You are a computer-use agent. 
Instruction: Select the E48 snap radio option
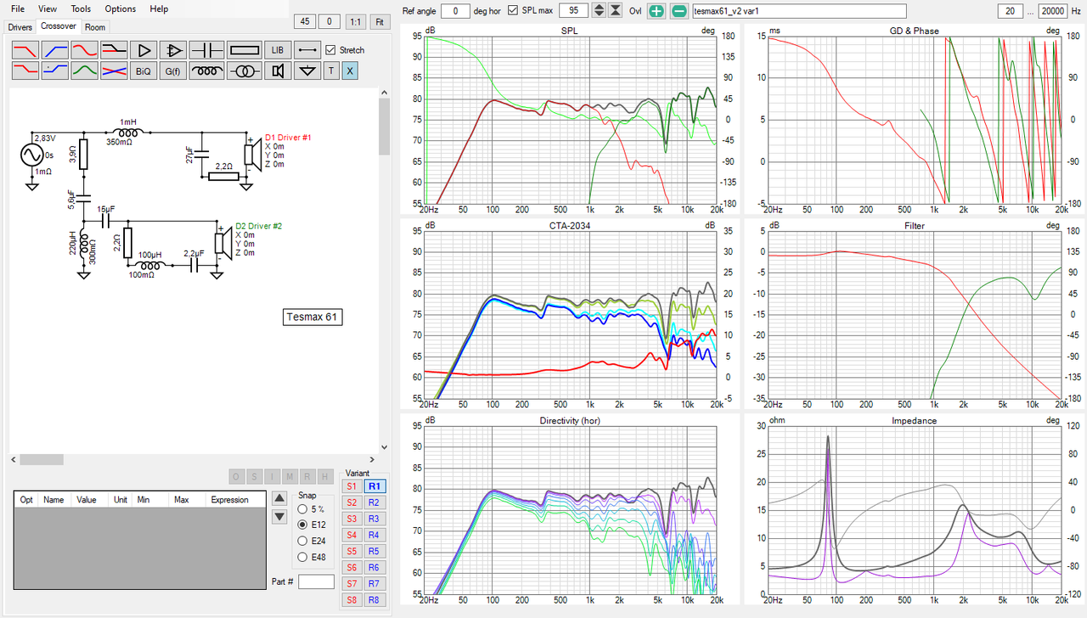click(303, 557)
